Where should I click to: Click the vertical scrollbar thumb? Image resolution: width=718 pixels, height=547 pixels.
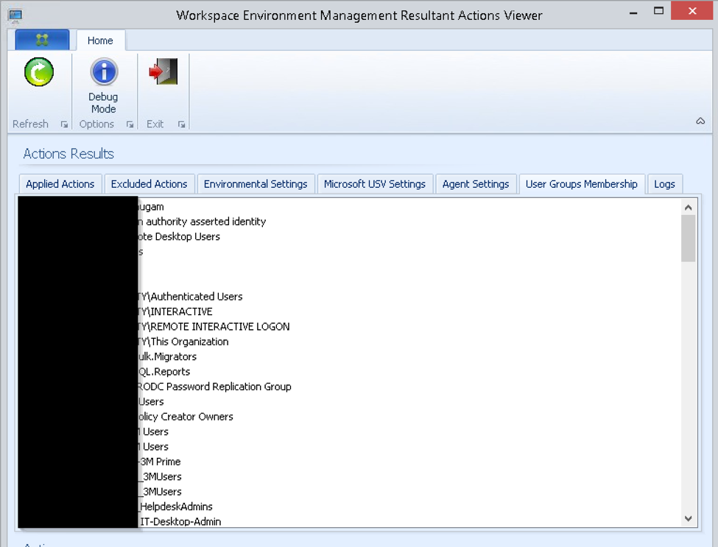point(688,238)
